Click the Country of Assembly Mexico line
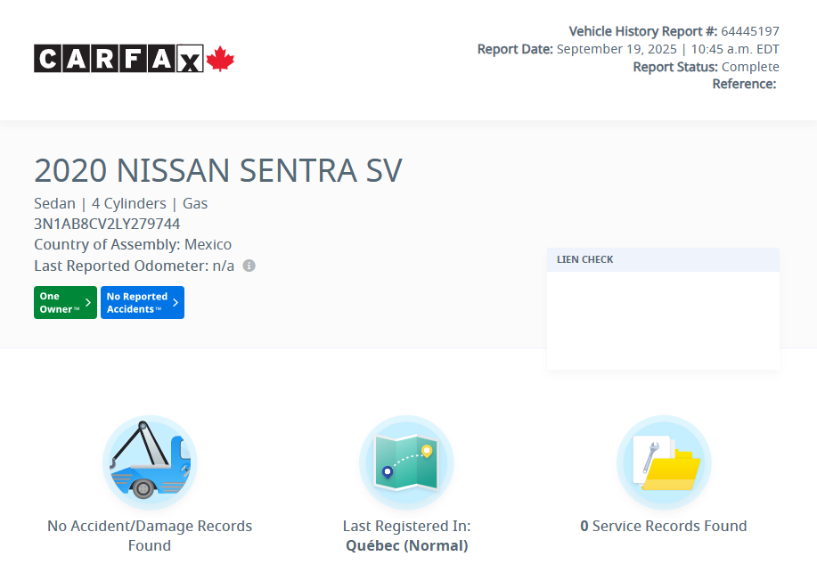 [133, 244]
